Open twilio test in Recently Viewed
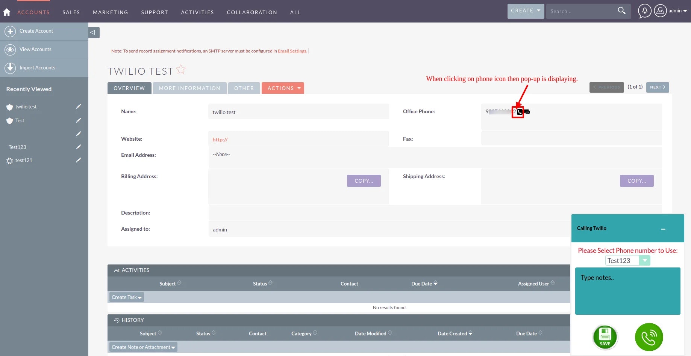691x356 pixels. (x=26, y=107)
